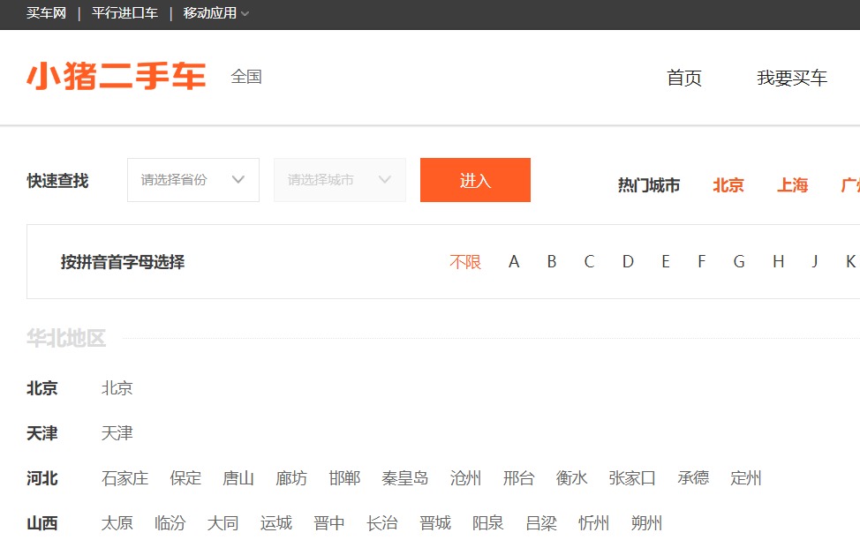The image size is (860, 540).
Task: Choose 太原 under 山西
Action: (x=117, y=523)
